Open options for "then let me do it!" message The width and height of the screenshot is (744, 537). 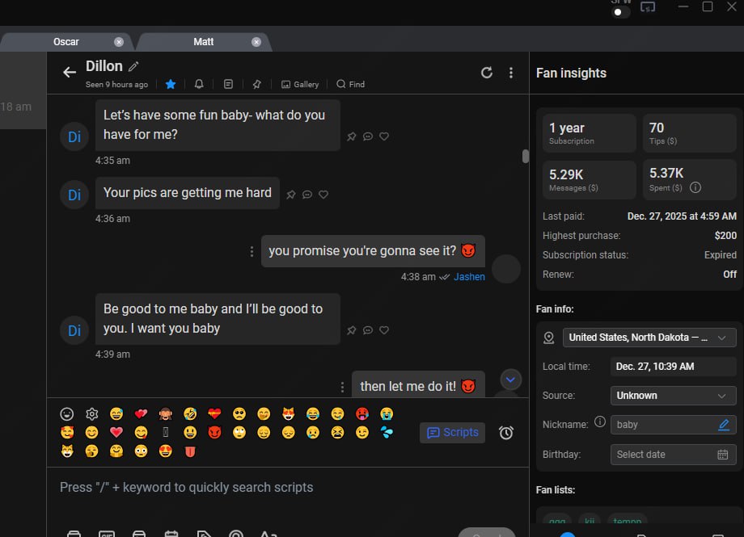(x=342, y=388)
